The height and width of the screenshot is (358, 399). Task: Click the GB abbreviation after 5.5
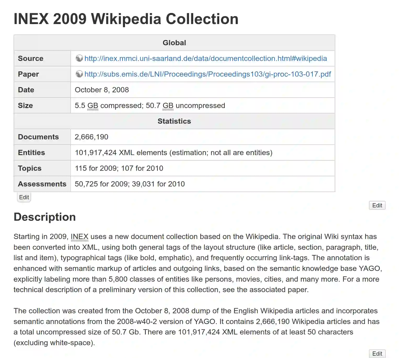pos(92,106)
